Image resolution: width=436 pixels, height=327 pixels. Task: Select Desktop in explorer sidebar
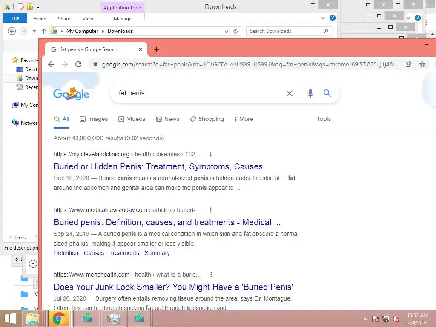click(28, 69)
